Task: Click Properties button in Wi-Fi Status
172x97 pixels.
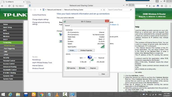Action: coord(71,68)
